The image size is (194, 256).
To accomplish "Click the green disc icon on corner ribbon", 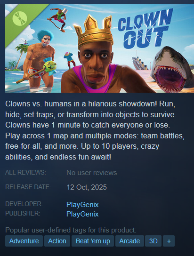I will coord(20,18).
